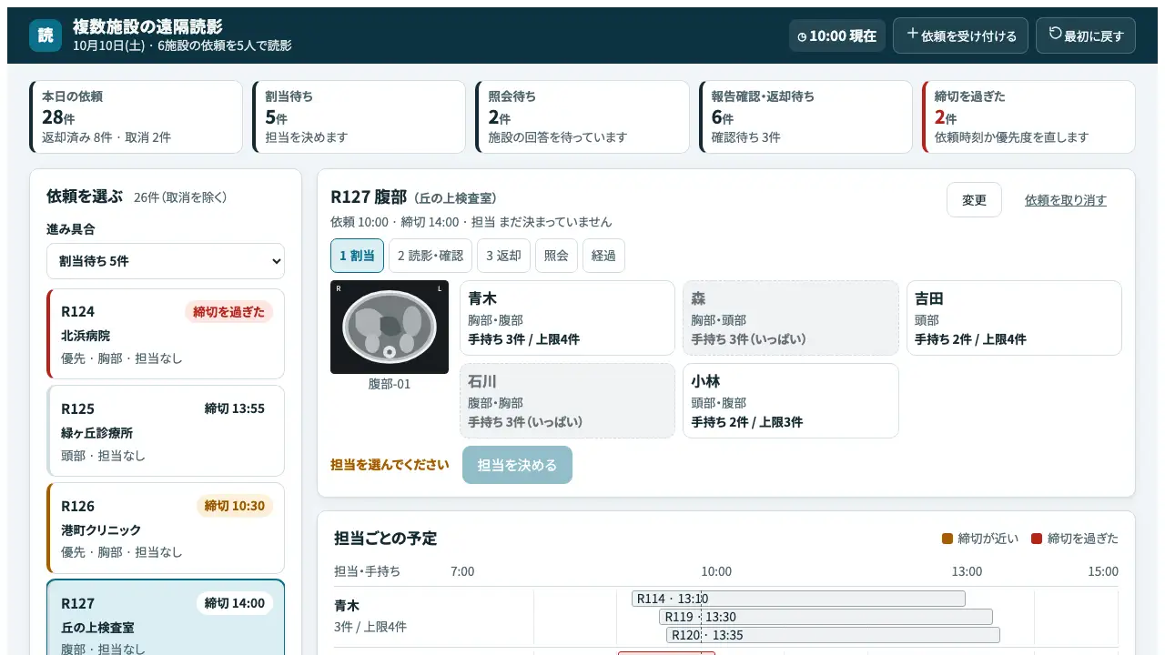
Task: Select request R124 北浜病院 in the list
Action: tap(166, 334)
